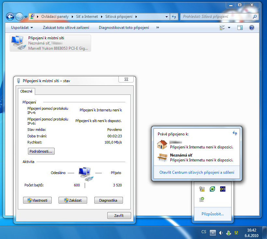The width and height of the screenshot is (267, 239).
Task: Click refresh icon in network flyout
Action: click(x=235, y=133)
